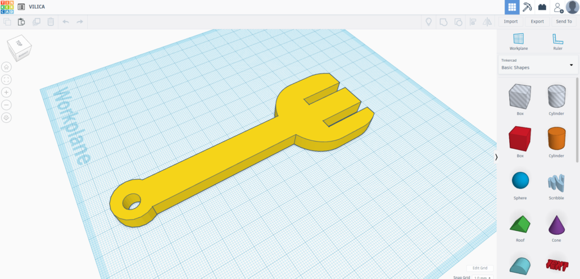Open the Minecraft pickaxe mode
Image resolution: width=580 pixels, height=279 pixels.
pos(527,7)
